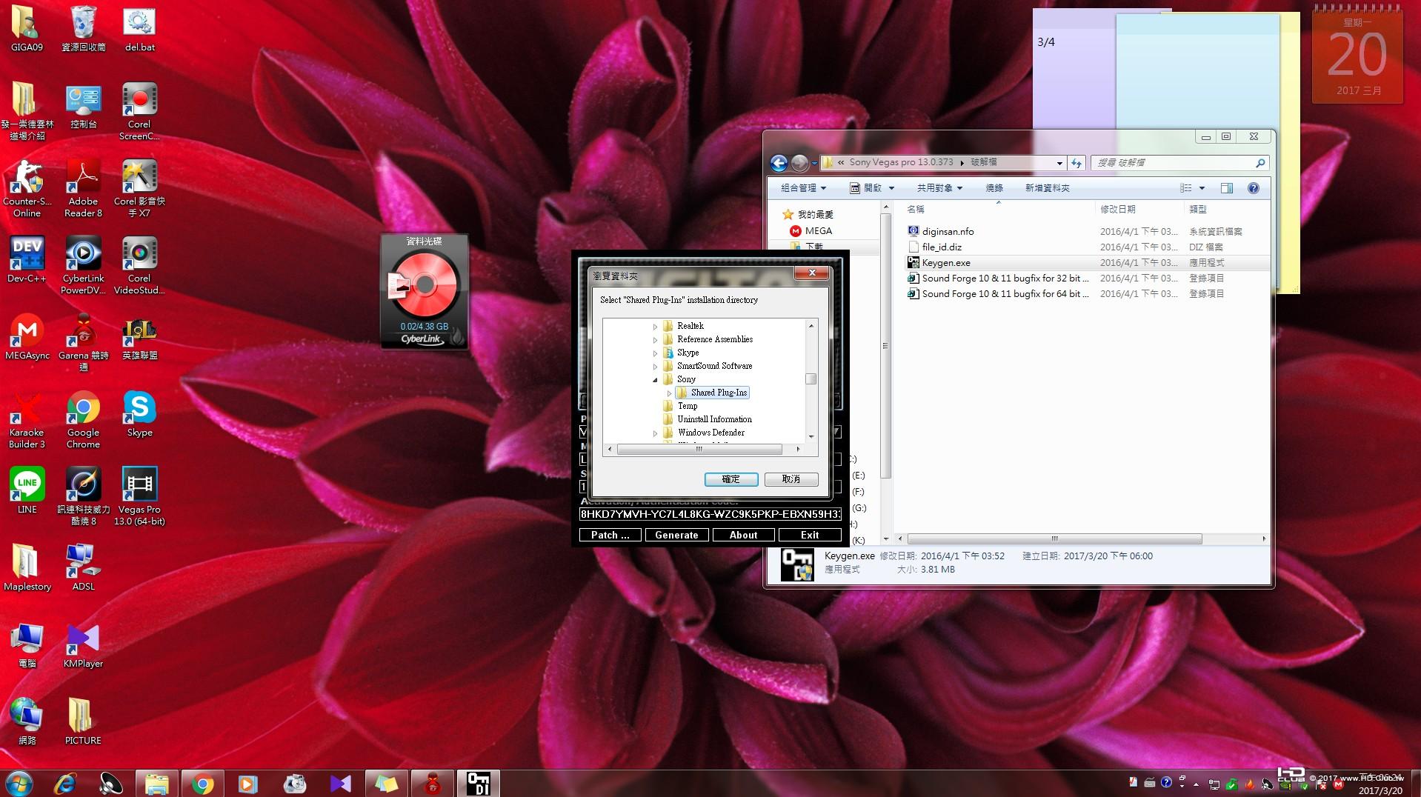Launch Google Chrome desktop shortcut

(x=83, y=420)
